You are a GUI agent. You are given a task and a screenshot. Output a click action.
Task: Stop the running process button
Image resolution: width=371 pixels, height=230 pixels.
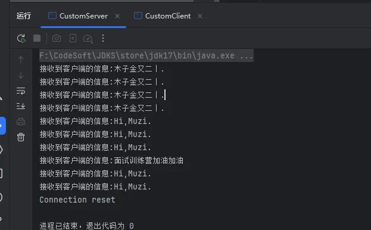point(37,38)
